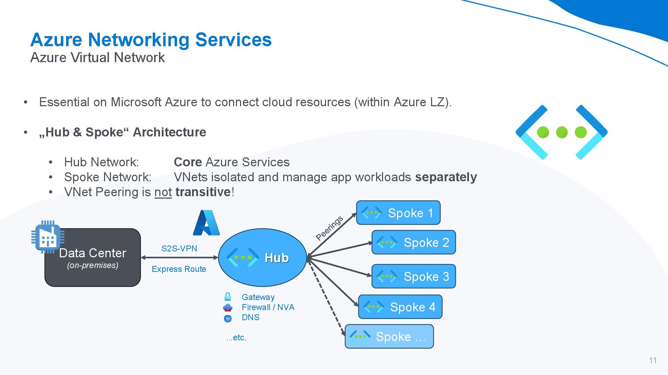Click the Firewall / NVA cloud icon
This screenshot has width=668, height=375.
(x=228, y=308)
